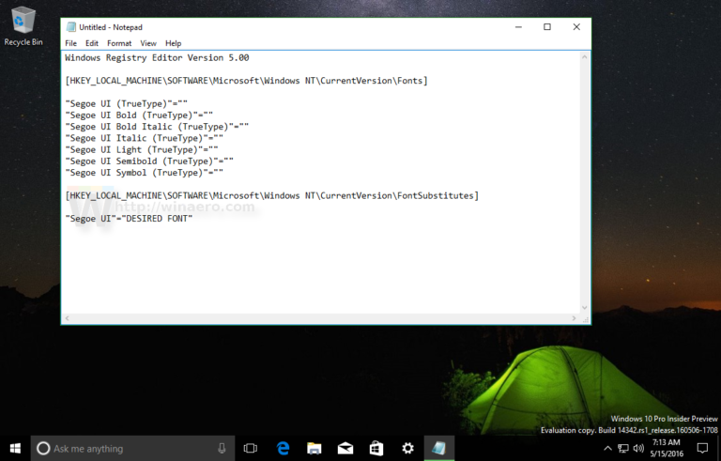
Task: Maximize the Notepad window
Action: [547, 27]
